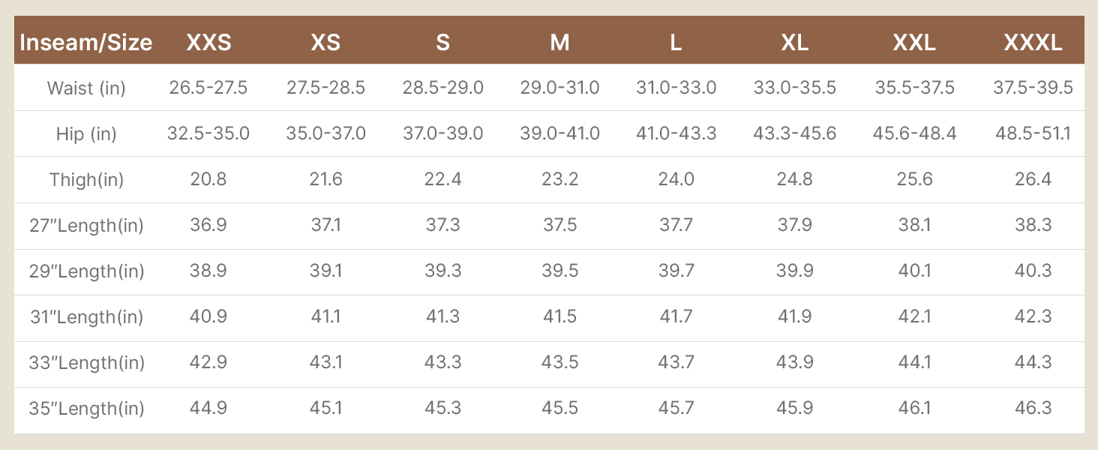
Task: Click the Thigh(in) row label
Action: pos(86,179)
